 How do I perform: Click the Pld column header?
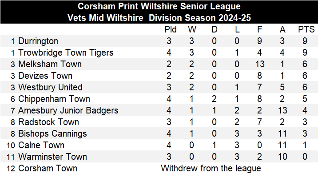coord(171,30)
